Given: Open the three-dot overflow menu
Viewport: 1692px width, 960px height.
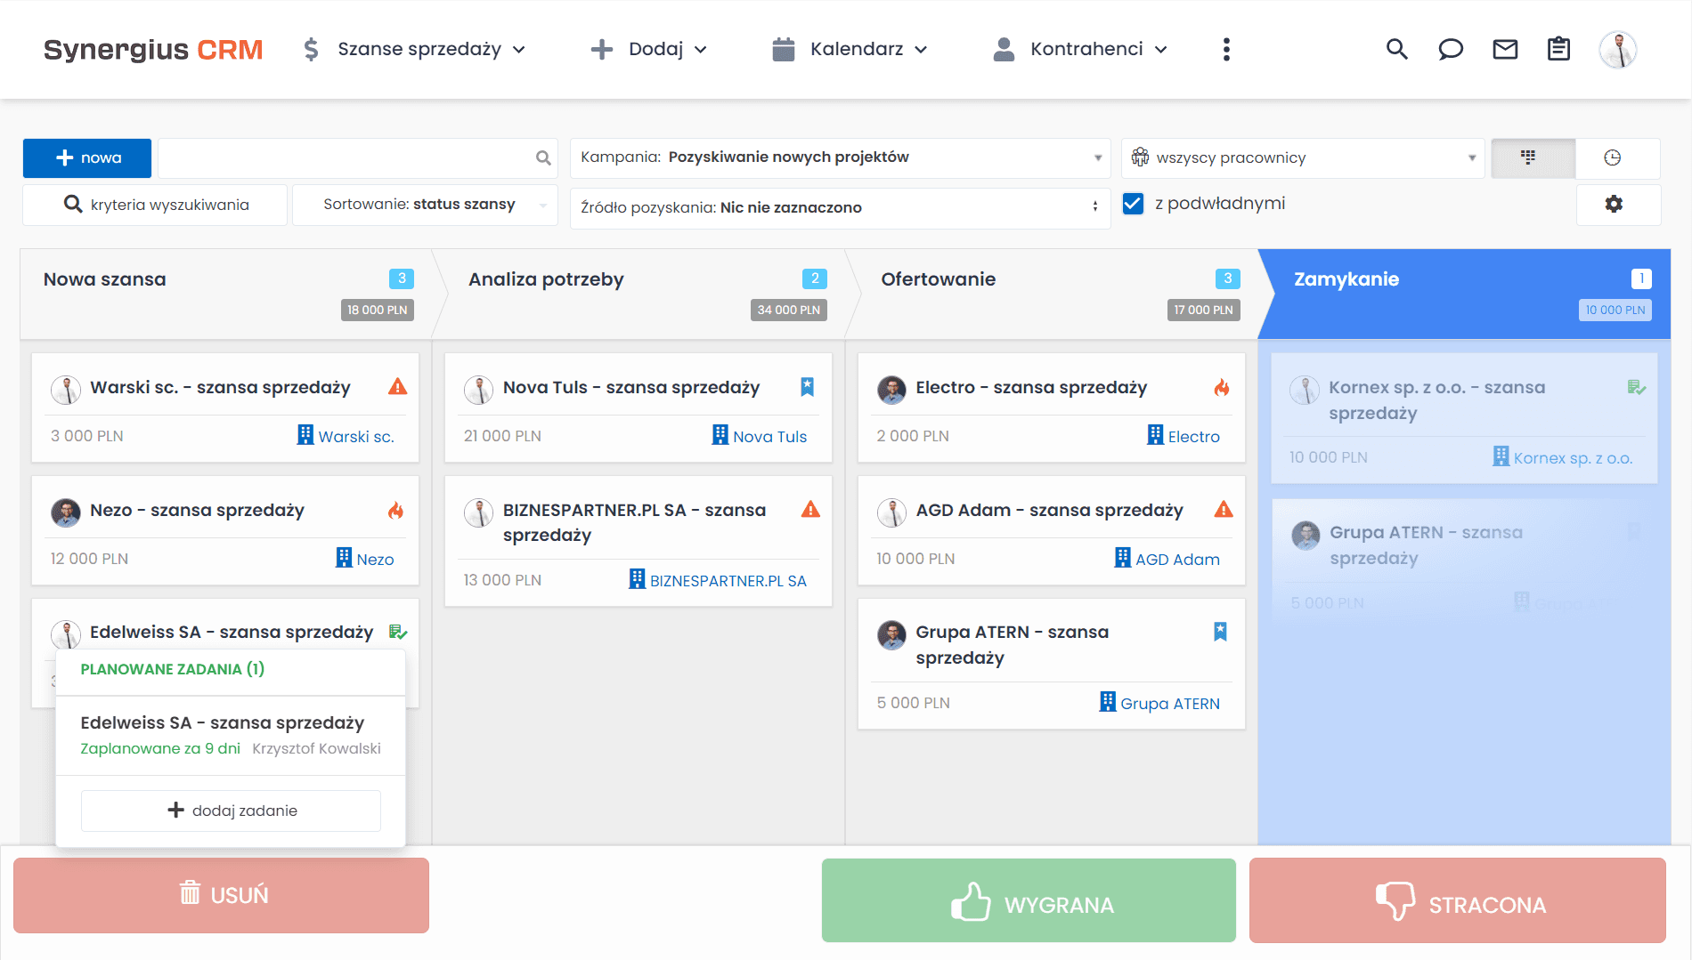Looking at the screenshot, I should [x=1226, y=50].
